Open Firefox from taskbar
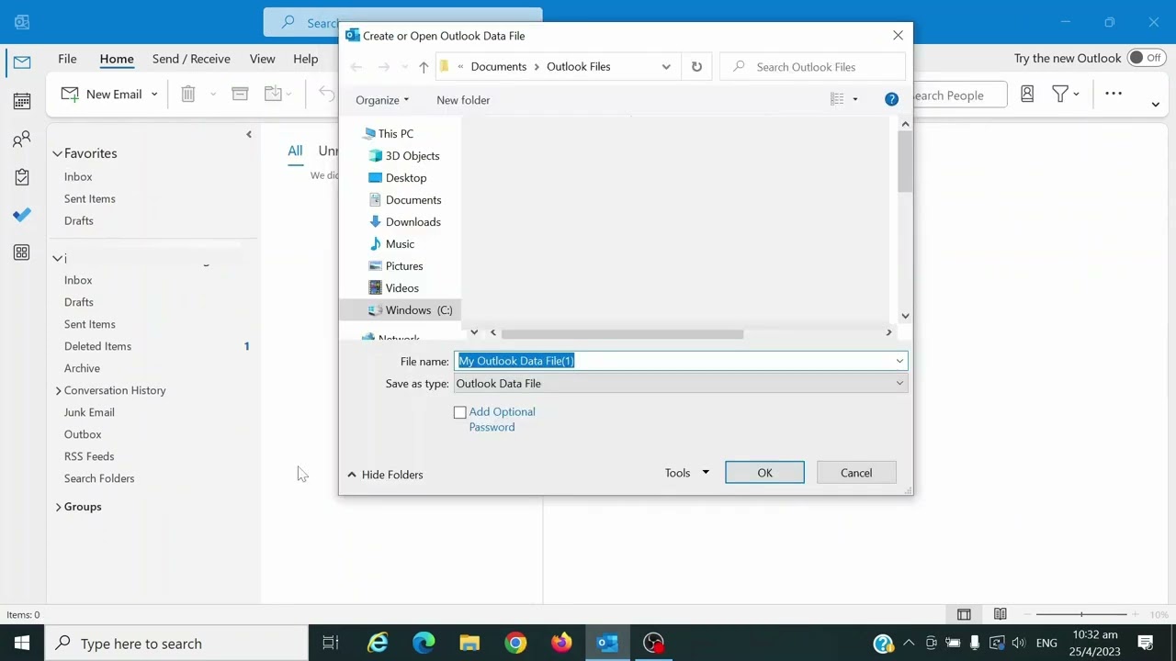This screenshot has width=1176, height=661. click(561, 643)
